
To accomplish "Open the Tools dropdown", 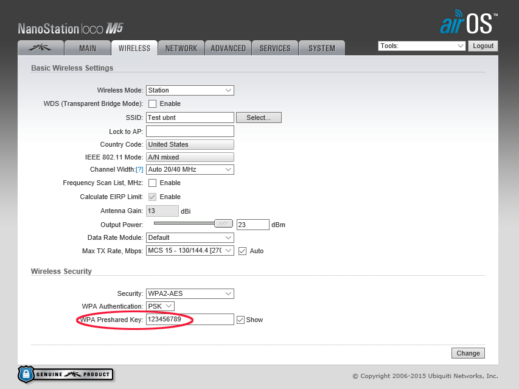I will pos(422,46).
